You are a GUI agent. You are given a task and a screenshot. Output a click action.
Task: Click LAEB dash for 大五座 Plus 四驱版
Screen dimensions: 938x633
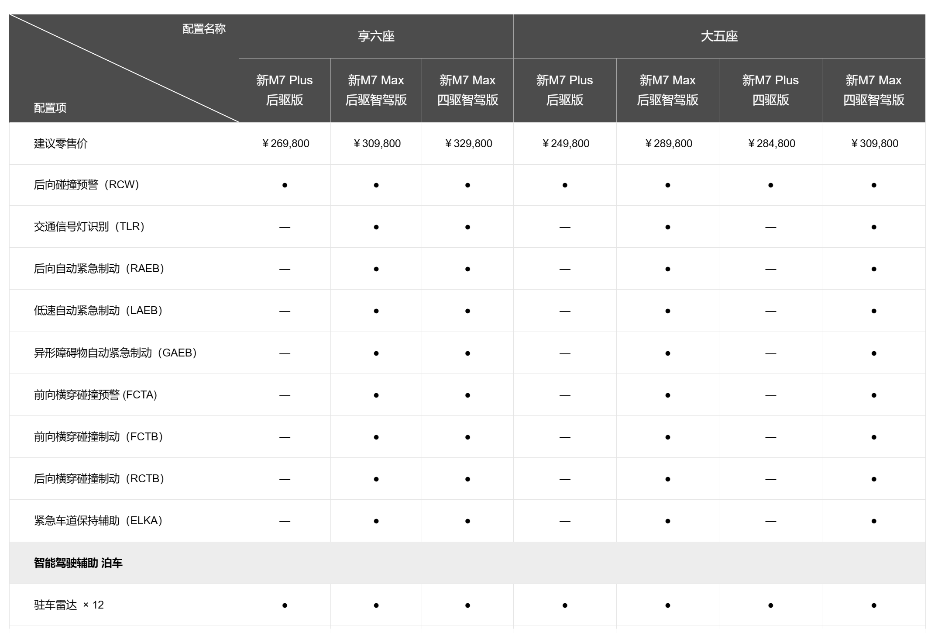pyautogui.click(x=770, y=311)
